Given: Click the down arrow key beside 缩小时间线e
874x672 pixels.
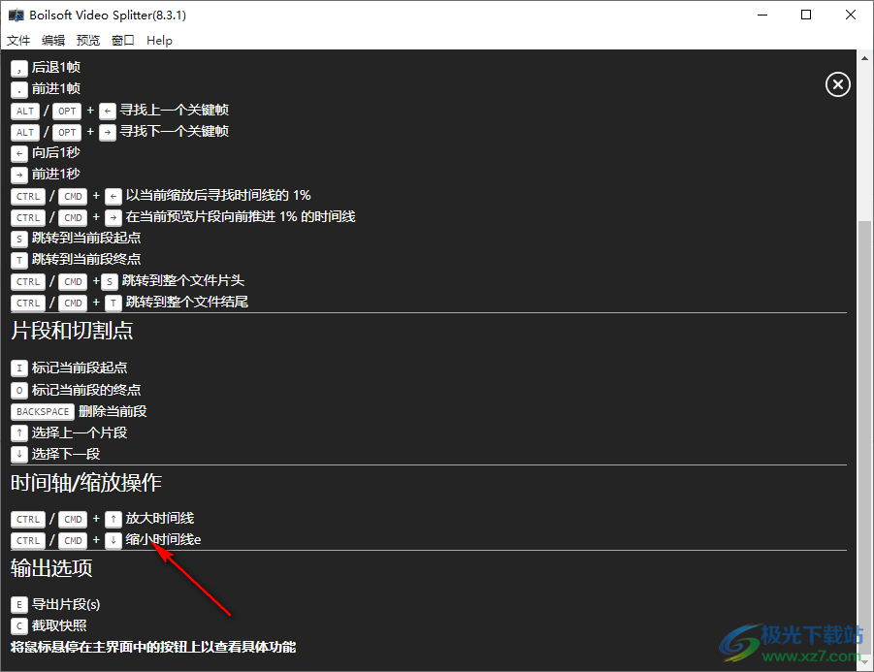Looking at the screenshot, I should [x=113, y=540].
